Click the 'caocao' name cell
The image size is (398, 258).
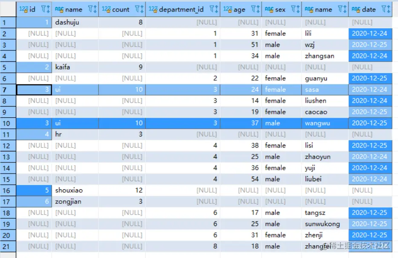[x=325, y=112]
